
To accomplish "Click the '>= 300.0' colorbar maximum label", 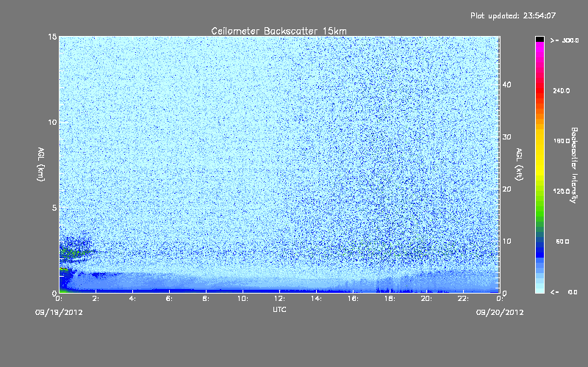I will click(564, 40).
